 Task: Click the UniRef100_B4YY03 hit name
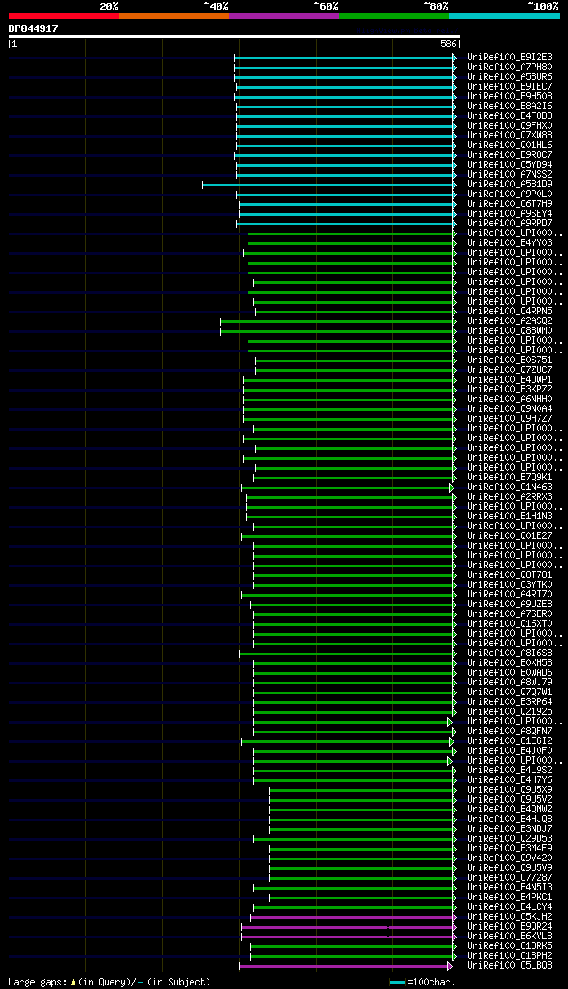pyautogui.click(x=509, y=243)
